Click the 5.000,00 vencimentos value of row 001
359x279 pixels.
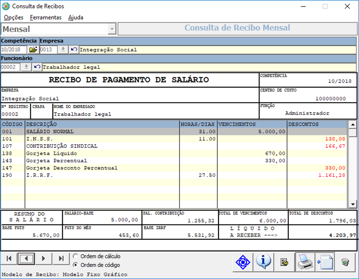tap(272, 132)
